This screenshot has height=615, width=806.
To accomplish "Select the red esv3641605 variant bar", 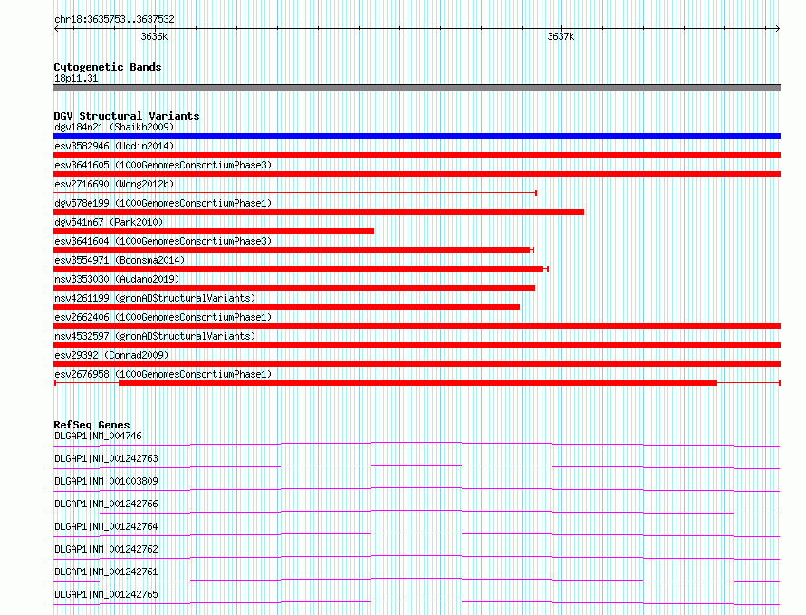I will point(417,174).
